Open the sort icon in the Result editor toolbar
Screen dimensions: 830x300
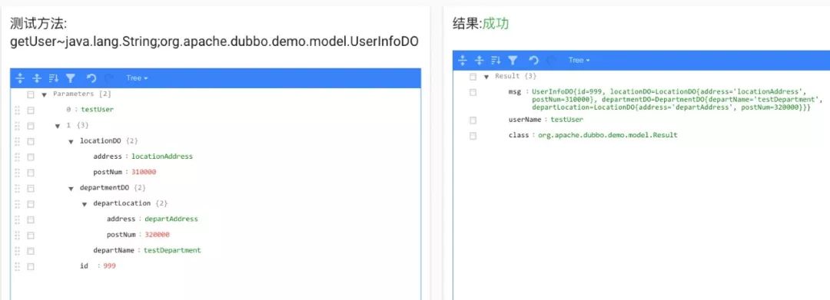[496, 60]
